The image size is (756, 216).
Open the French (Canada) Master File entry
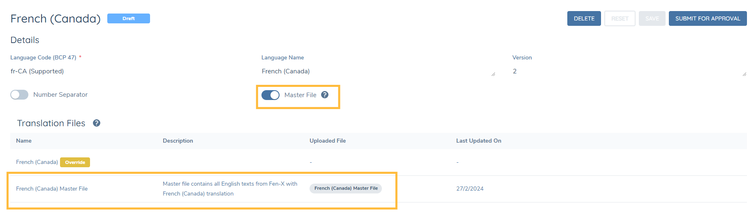(52, 189)
